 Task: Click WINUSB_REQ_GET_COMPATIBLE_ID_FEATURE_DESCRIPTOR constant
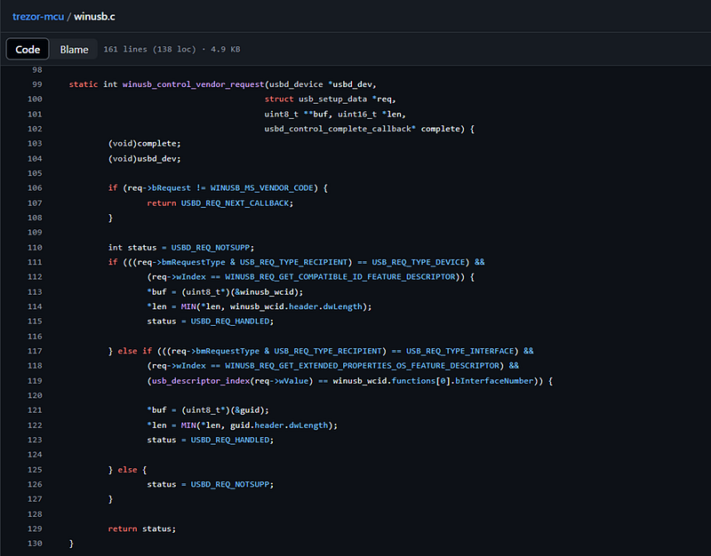click(340, 277)
